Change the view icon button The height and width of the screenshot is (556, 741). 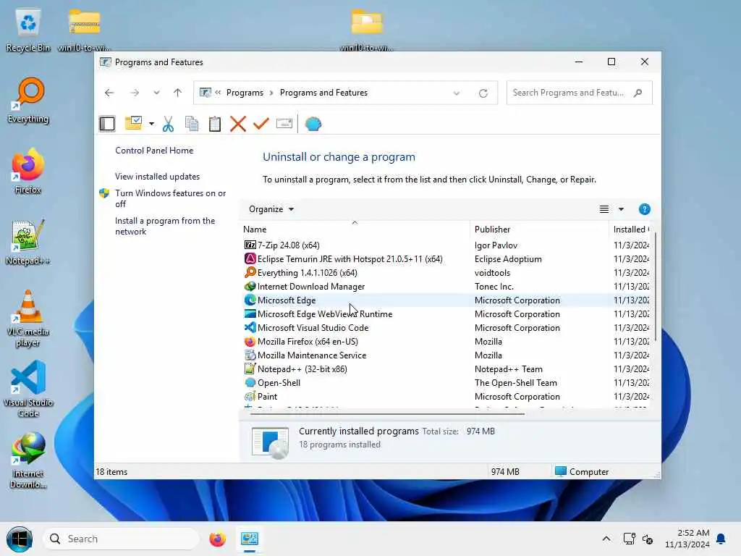(604, 209)
